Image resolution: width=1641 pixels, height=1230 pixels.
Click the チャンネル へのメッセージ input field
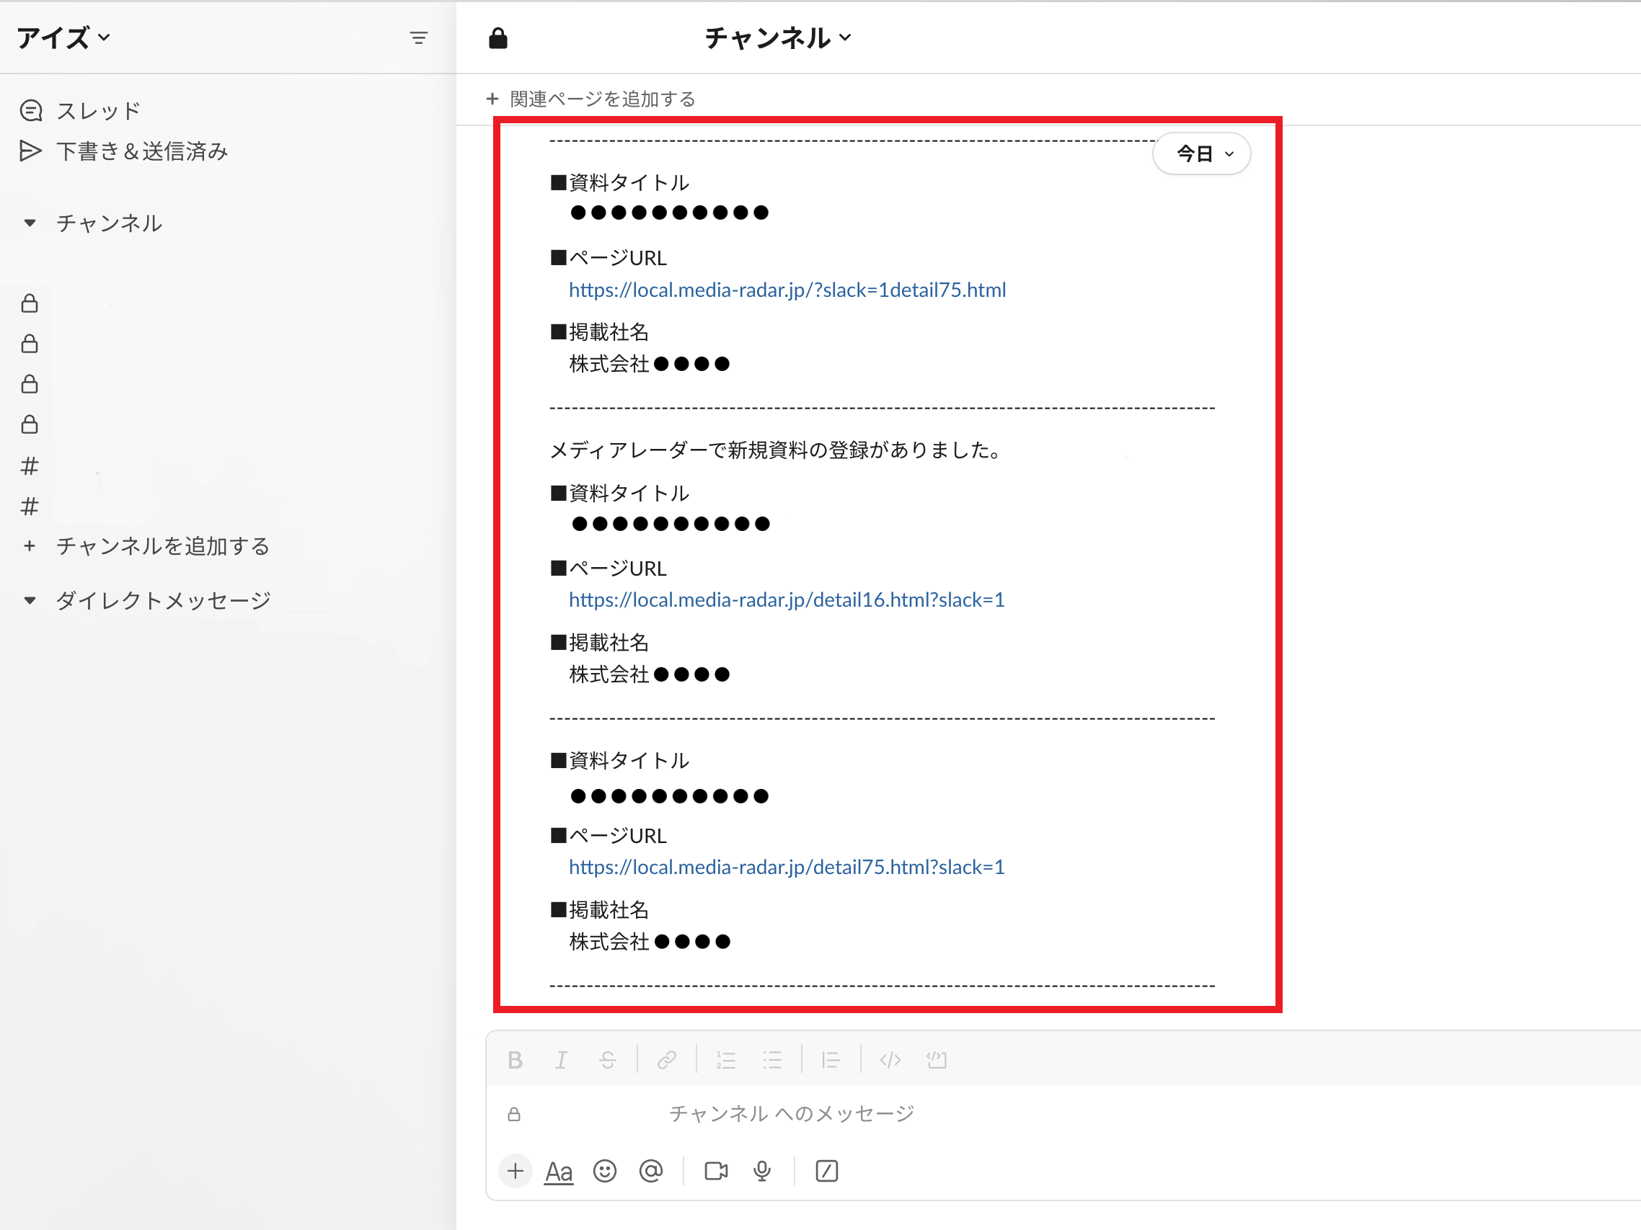791,1113
